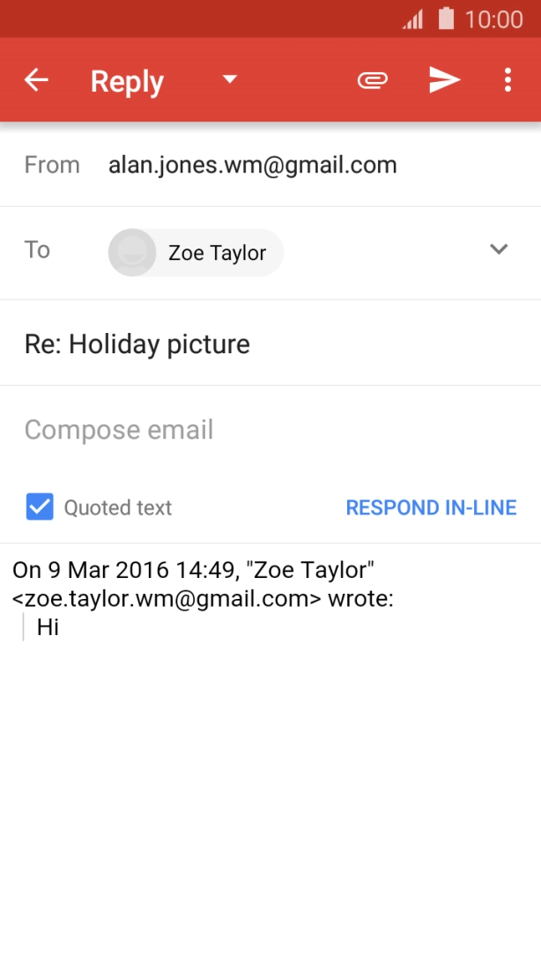Enable the blue checkbox next to Quoted text

click(39, 507)
